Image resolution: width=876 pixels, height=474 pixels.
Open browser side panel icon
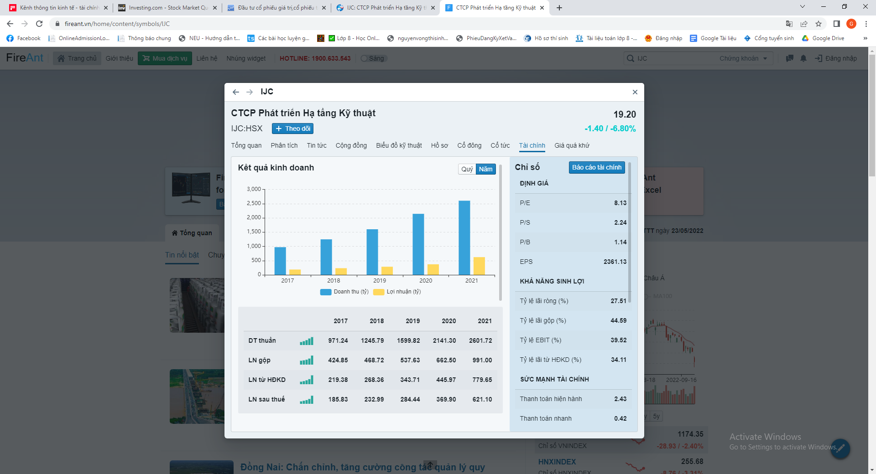pyautogui.click(x=836, y=24)
